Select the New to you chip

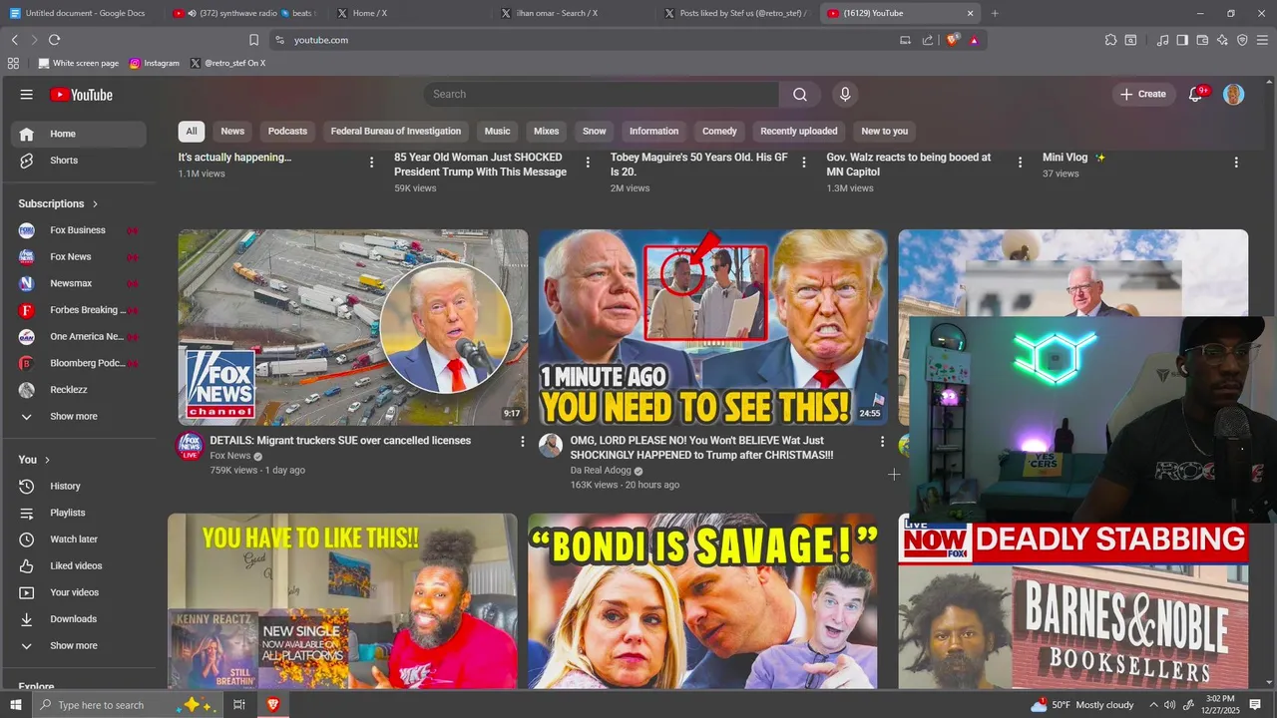885,131
